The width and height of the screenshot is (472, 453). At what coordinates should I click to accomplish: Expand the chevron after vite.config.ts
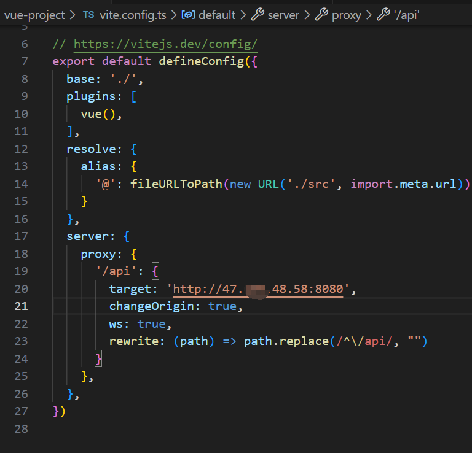174,15
